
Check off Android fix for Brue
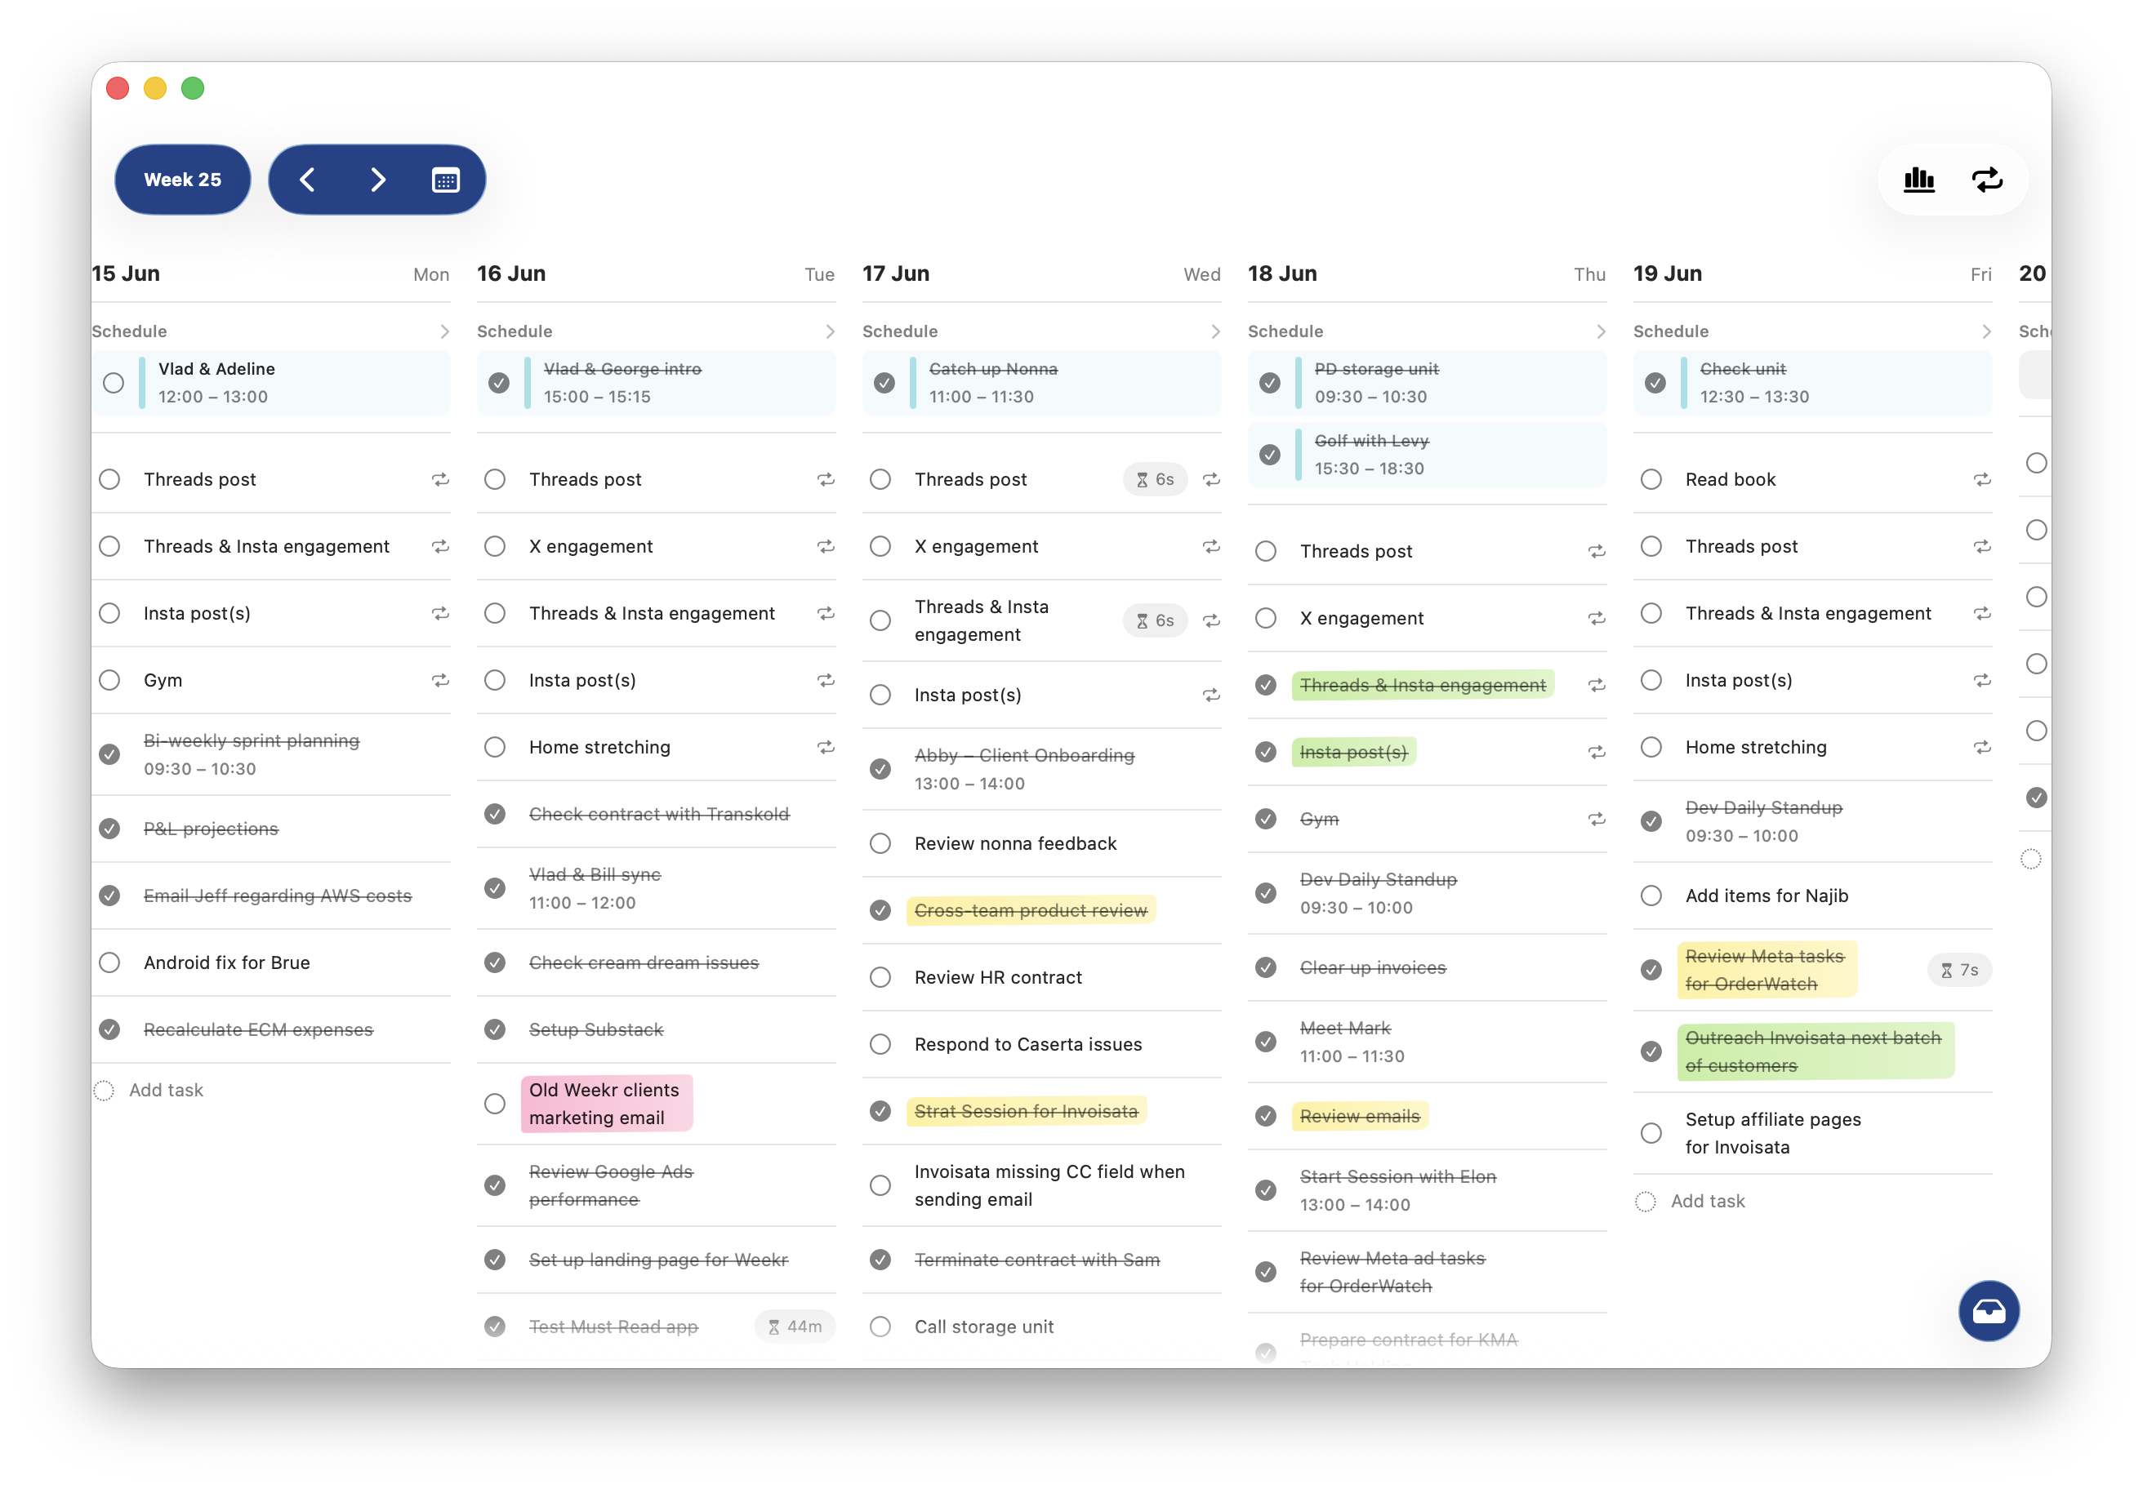pos(110,962)
